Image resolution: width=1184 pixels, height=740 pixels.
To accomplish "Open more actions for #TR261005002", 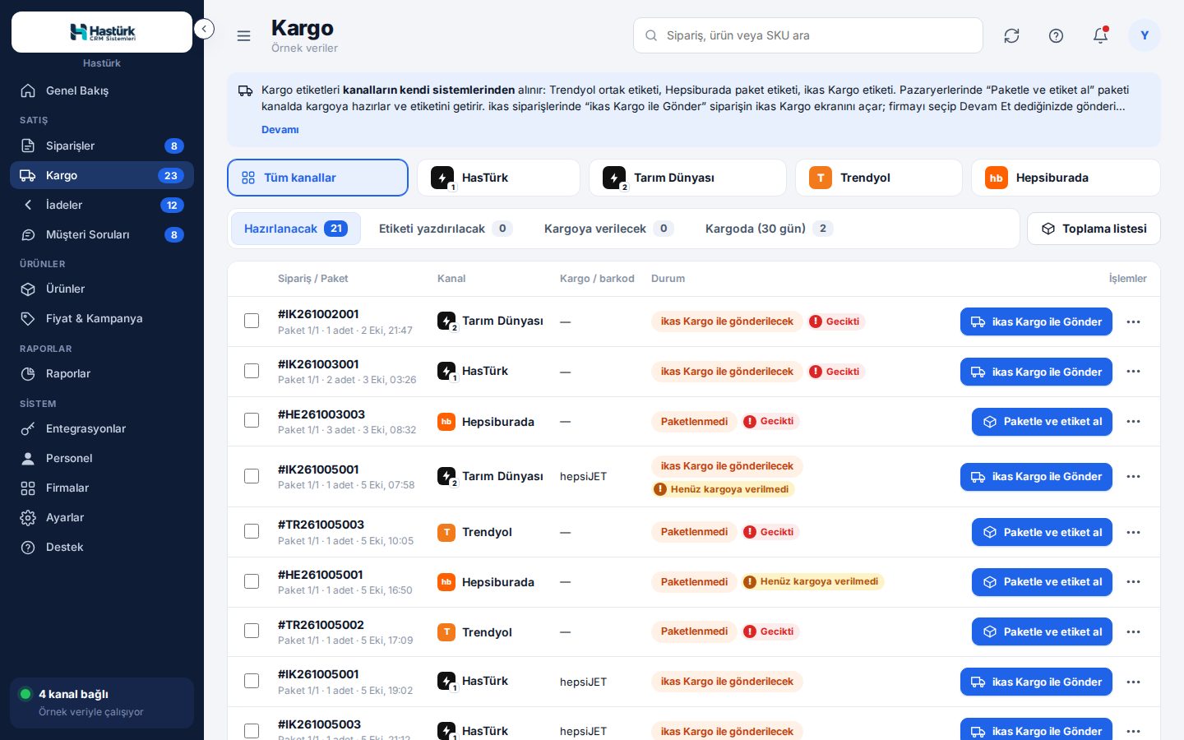I will (x=1133, y=631).
